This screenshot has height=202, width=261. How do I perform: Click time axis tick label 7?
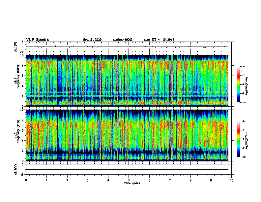click(x=170, y=180)
